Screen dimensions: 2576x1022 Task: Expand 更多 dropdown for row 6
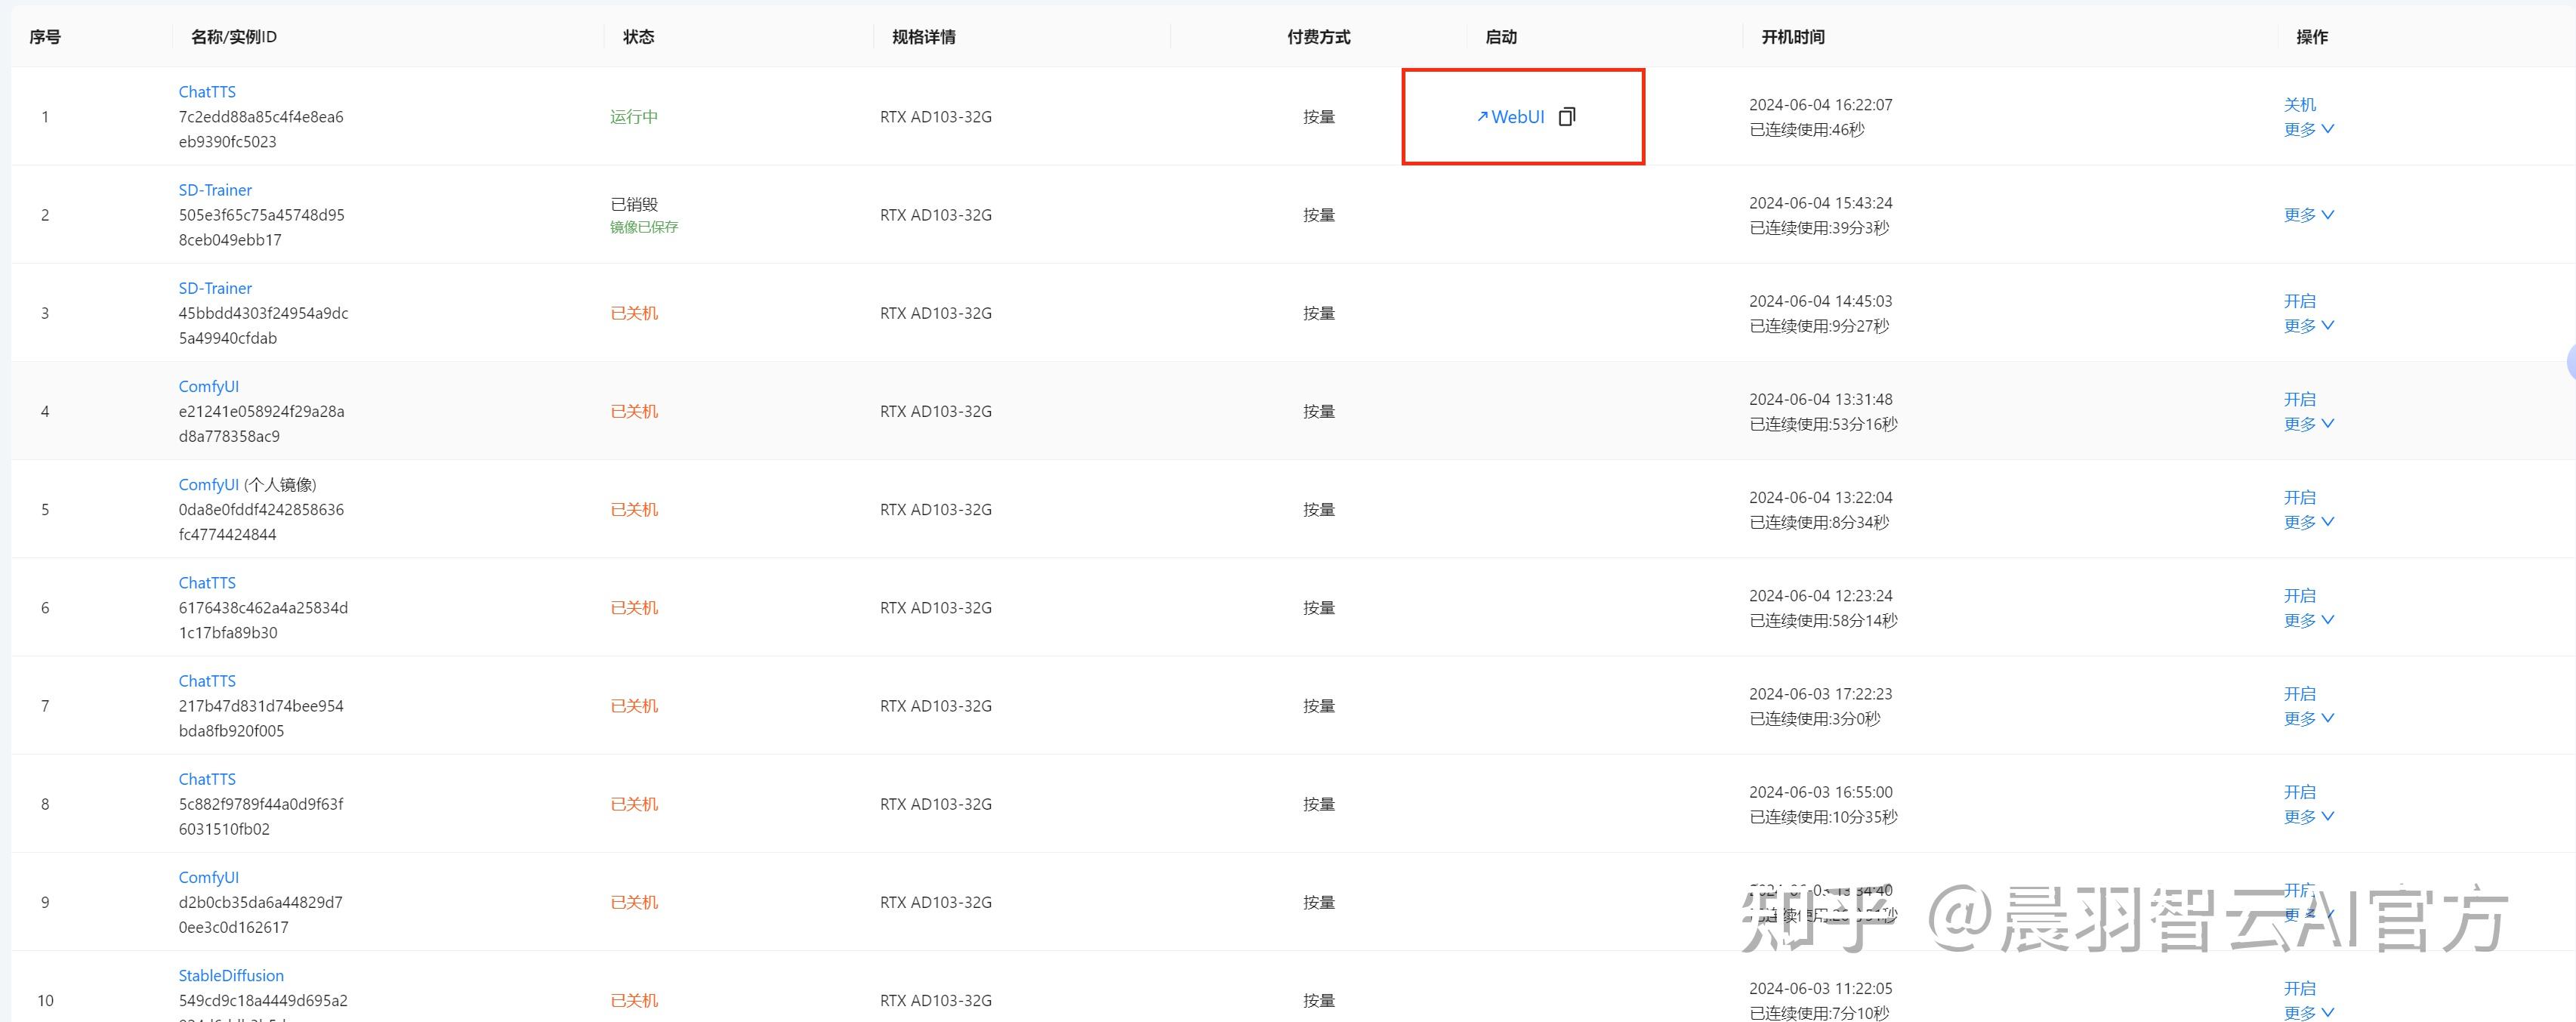coord(2308,620)
